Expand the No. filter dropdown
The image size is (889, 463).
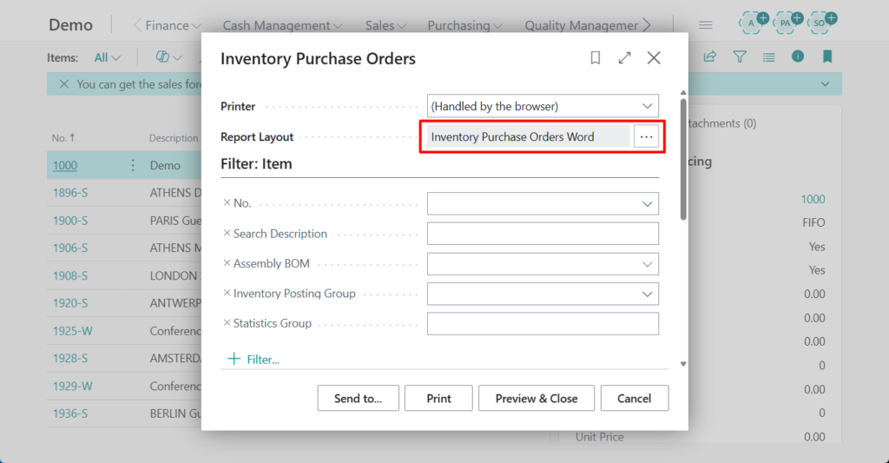[x=647, y=203]
